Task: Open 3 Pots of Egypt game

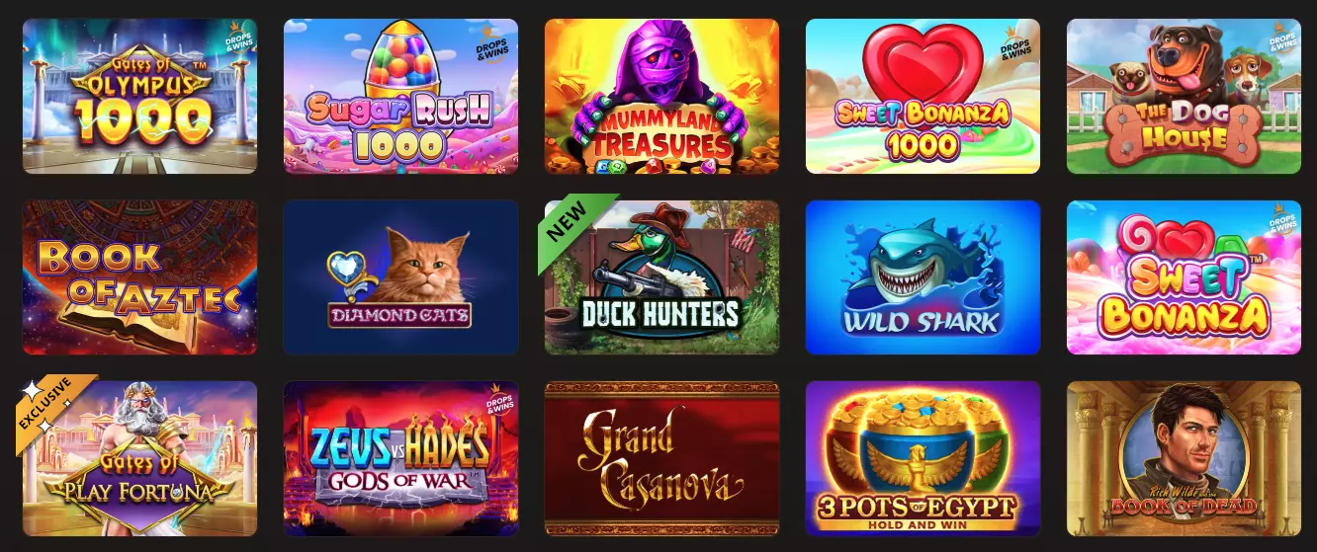Action: [922, 459]
